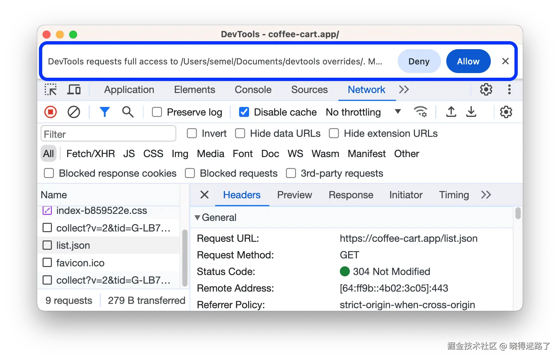This screenshot has height=360, width=560.
Task: Open the network request search
Action: pyautogui.click(x=128, y=112)
